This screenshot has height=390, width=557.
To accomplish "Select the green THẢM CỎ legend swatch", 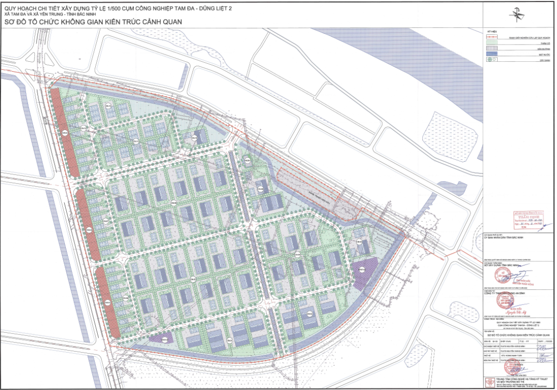I will (492, 42).
